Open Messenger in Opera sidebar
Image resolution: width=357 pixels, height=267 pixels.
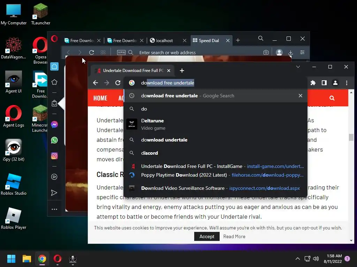coord(54,124)
